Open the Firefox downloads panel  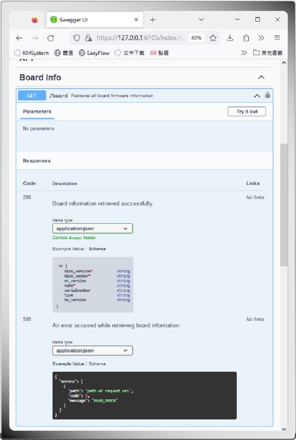point(230,38)
